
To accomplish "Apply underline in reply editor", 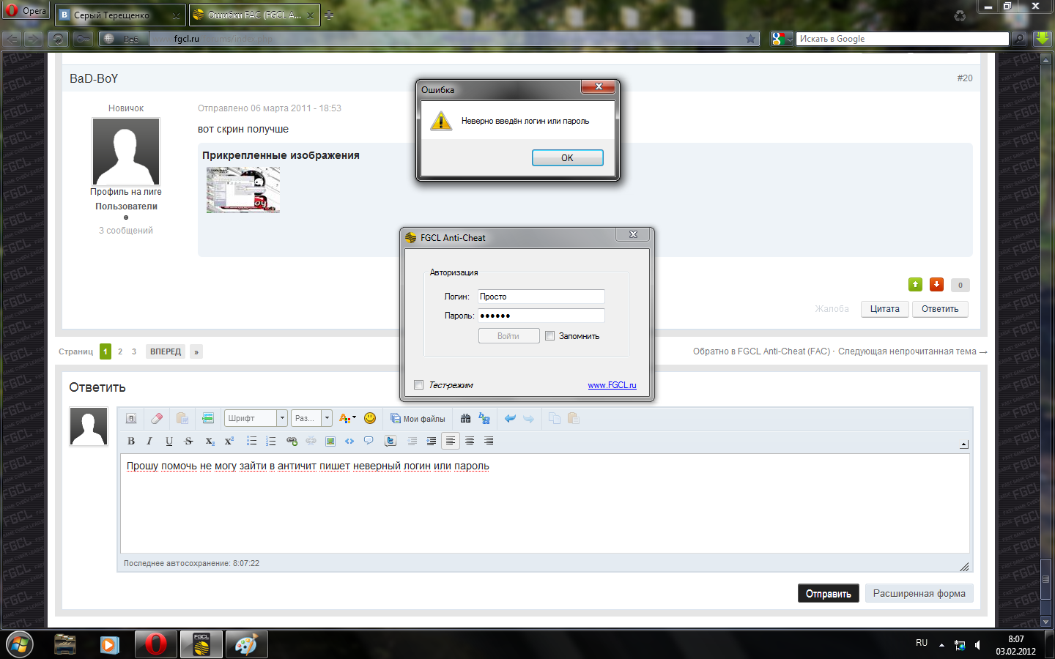I will [x=169, y=441].
